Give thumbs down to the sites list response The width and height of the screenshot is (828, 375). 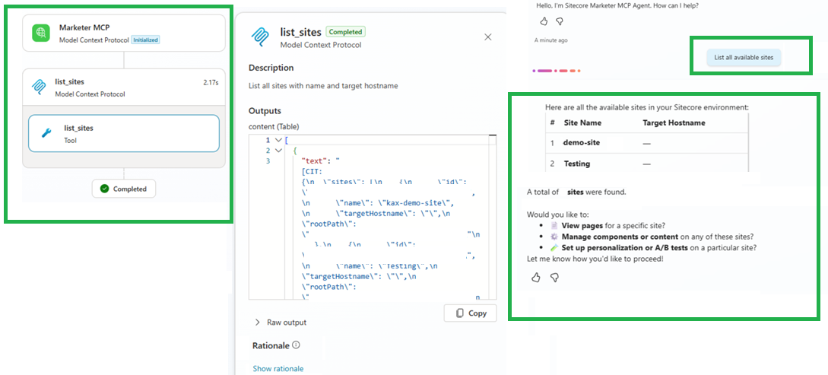pos(554,278)
